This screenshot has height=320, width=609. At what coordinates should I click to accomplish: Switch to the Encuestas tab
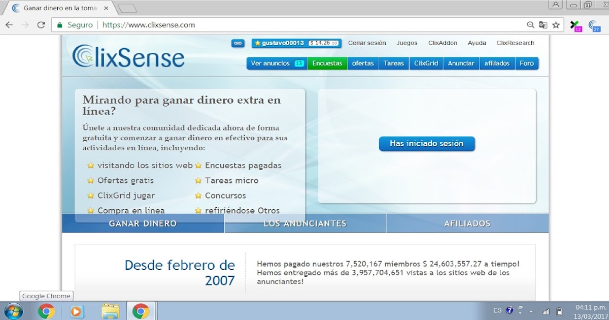pos(327,63)
